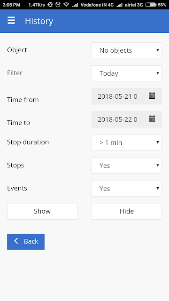This screenshot has width=169, height=301.
Task: Go back using the Back button
Action: 26,242
